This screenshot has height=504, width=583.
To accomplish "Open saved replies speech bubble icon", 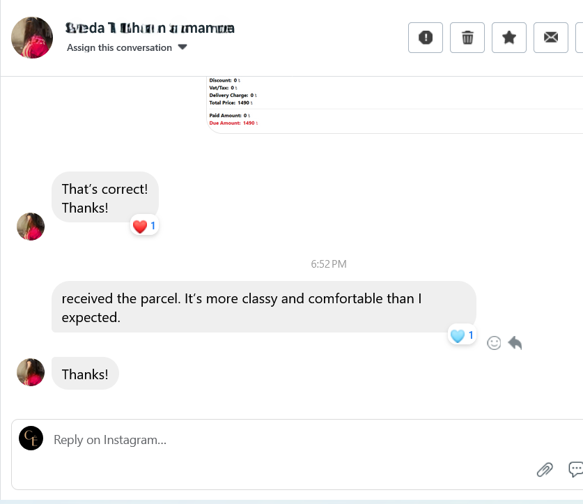I will coord(575,469).
